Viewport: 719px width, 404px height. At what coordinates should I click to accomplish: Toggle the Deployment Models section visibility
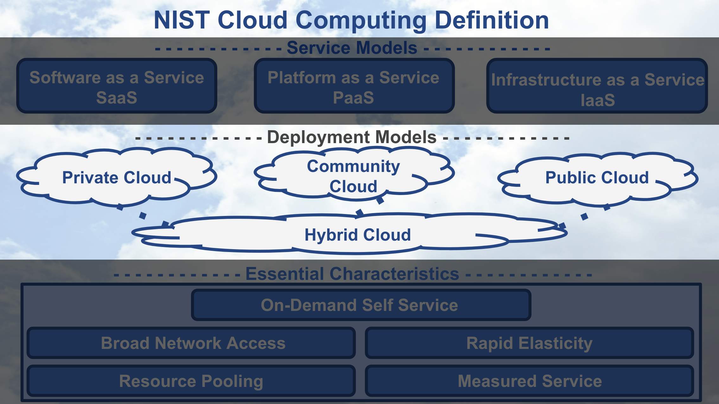[x=359, y=131]
